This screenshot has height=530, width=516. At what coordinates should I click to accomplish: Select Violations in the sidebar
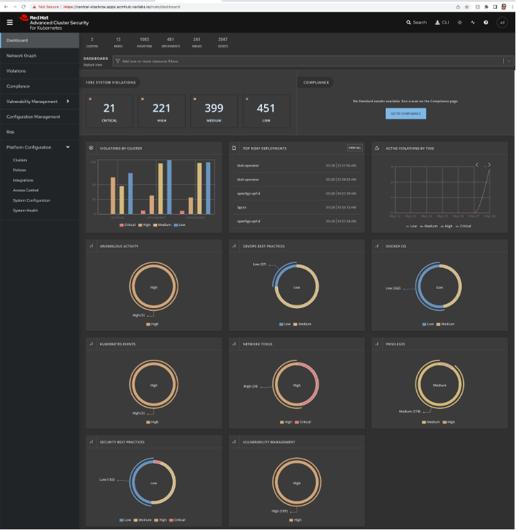pyautogui.click(x=16, y=71)
